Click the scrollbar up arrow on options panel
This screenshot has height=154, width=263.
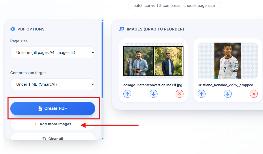click(102, 20)
